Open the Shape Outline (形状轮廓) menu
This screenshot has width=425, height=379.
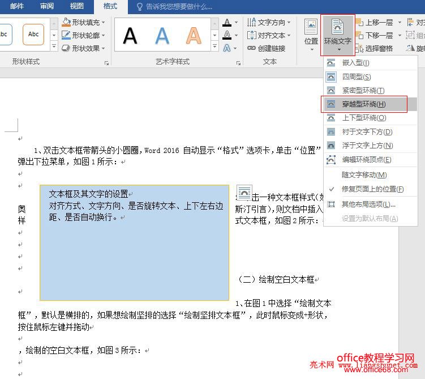pos(83,35)
